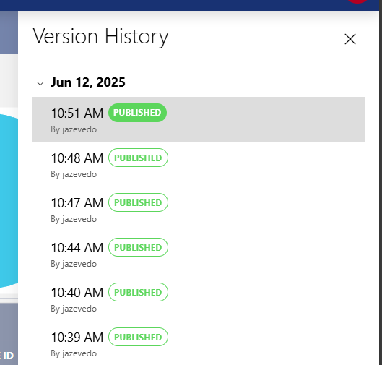The width and height of the screenshot is (382, 365).
Task: Select the 10:51 AM version entry
Action: pyautogui.click(x=199, y=119)
